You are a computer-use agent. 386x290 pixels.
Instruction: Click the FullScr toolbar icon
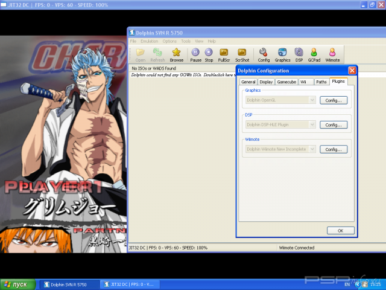point(224,53)
